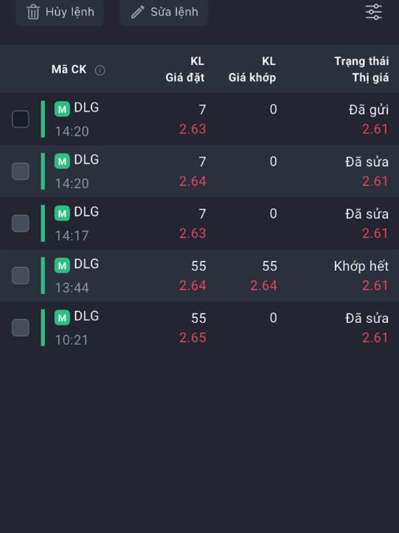Check the box of the 2.64 Đã sửa order at 14:20
The image size is (399, 533).
coord(21,171)
